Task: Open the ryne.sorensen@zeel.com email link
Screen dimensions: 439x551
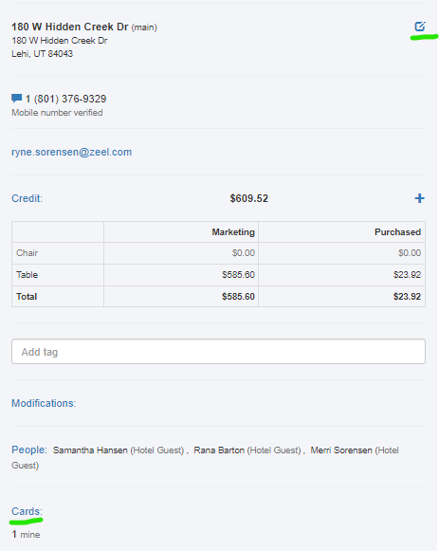Action: coord(72,152)
